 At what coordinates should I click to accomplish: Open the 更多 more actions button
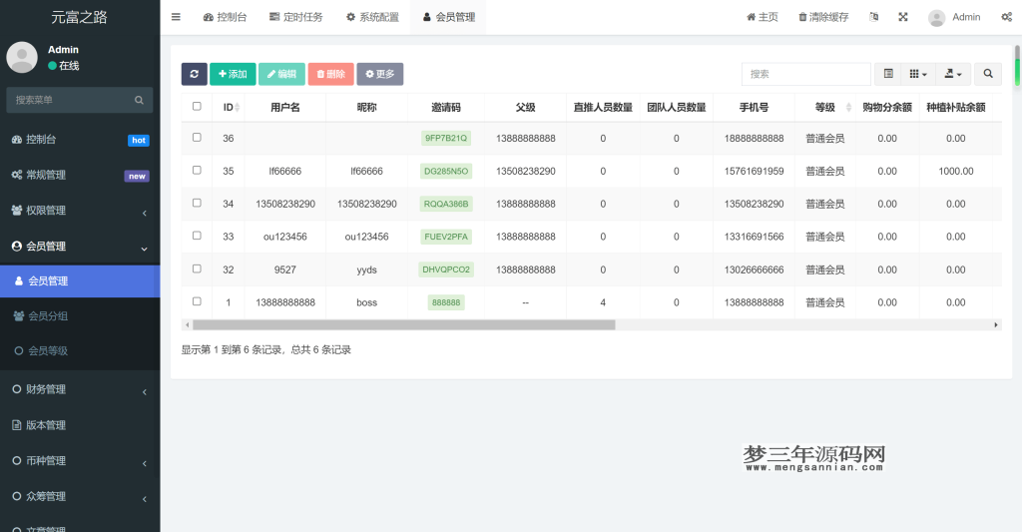point(380,74)
